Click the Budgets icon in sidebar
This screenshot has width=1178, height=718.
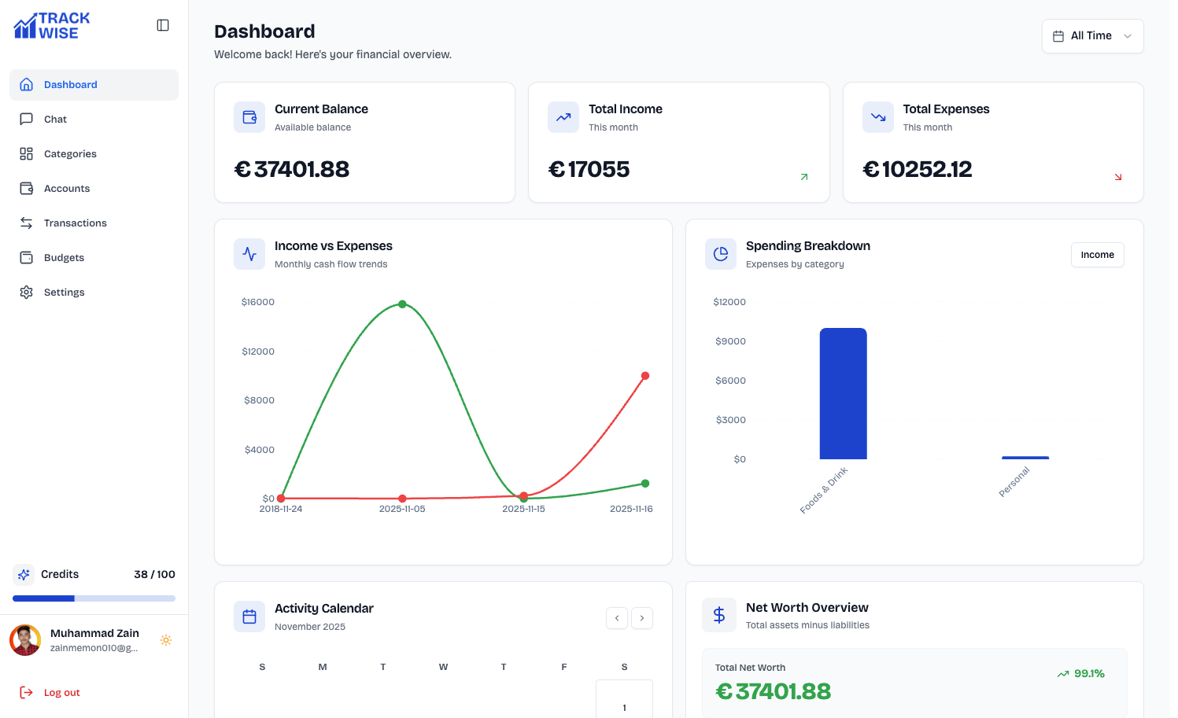click(x=26, y=257)
